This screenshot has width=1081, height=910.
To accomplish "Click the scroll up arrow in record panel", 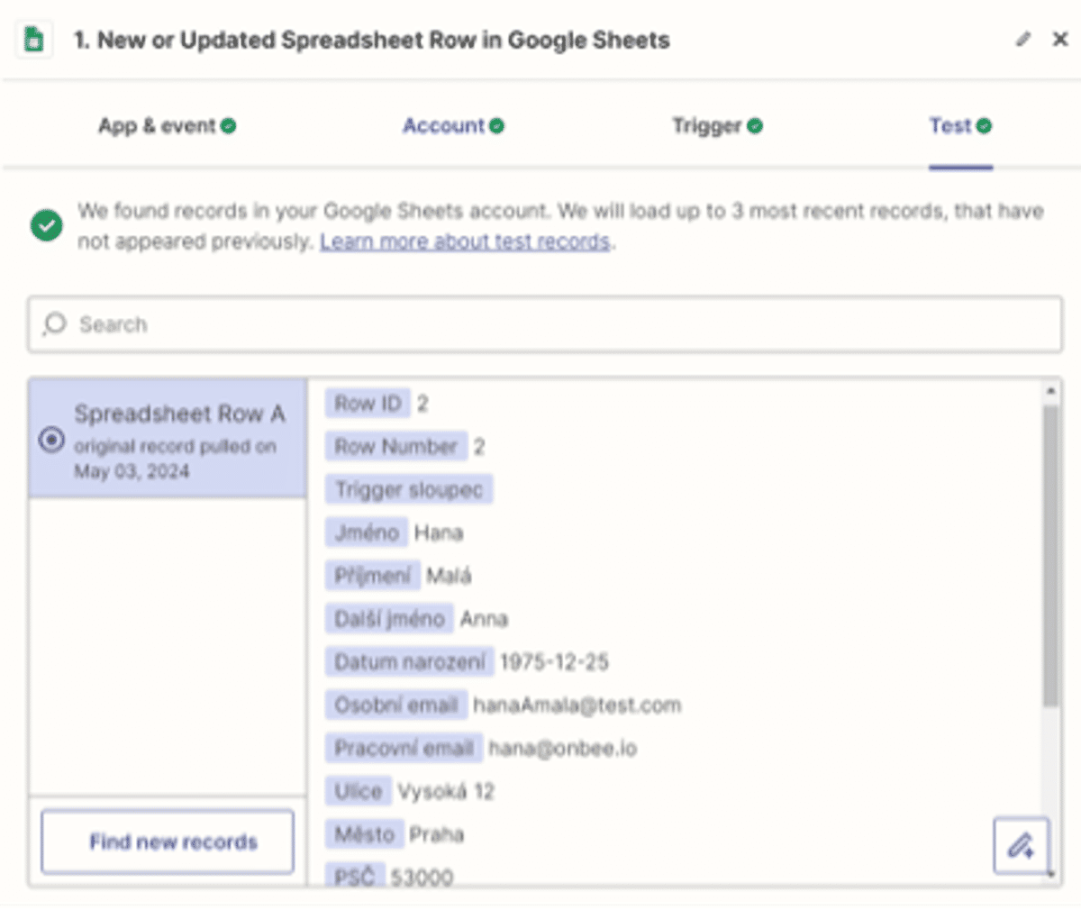I will 1050,391.
